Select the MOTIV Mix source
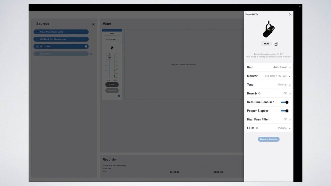This screenshot has width=331, height=186. (61, 47)
